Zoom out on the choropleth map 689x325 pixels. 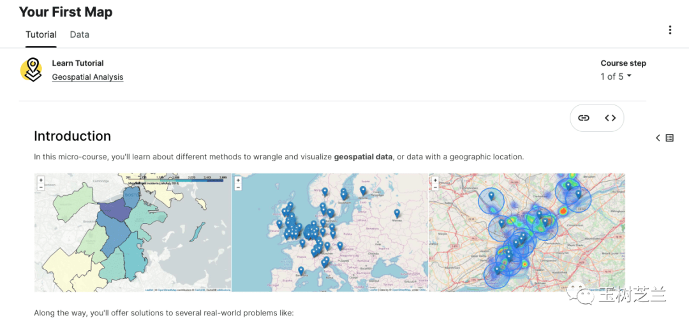41,187
